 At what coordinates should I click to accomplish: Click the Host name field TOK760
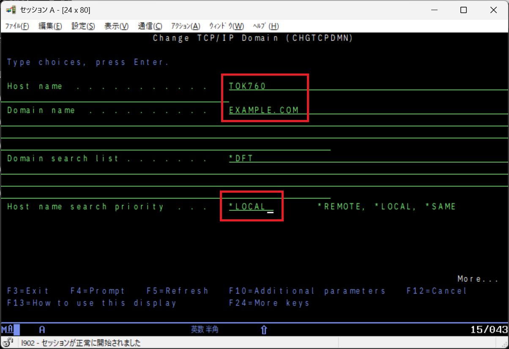[x=368, y=86]
